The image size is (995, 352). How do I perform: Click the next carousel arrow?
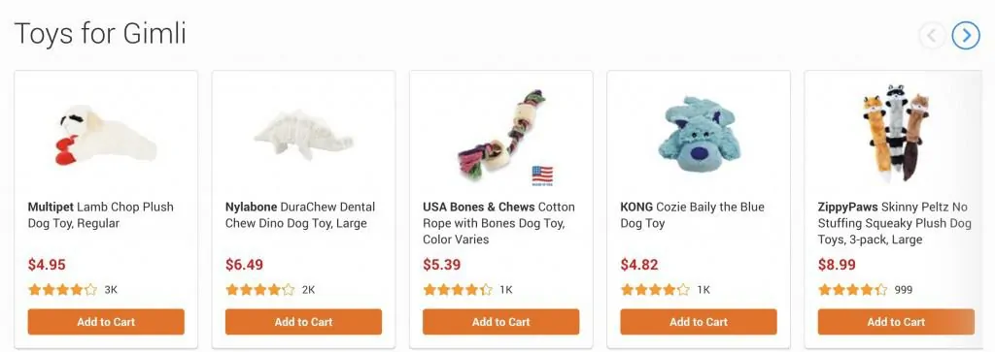[x=966, y=36]
